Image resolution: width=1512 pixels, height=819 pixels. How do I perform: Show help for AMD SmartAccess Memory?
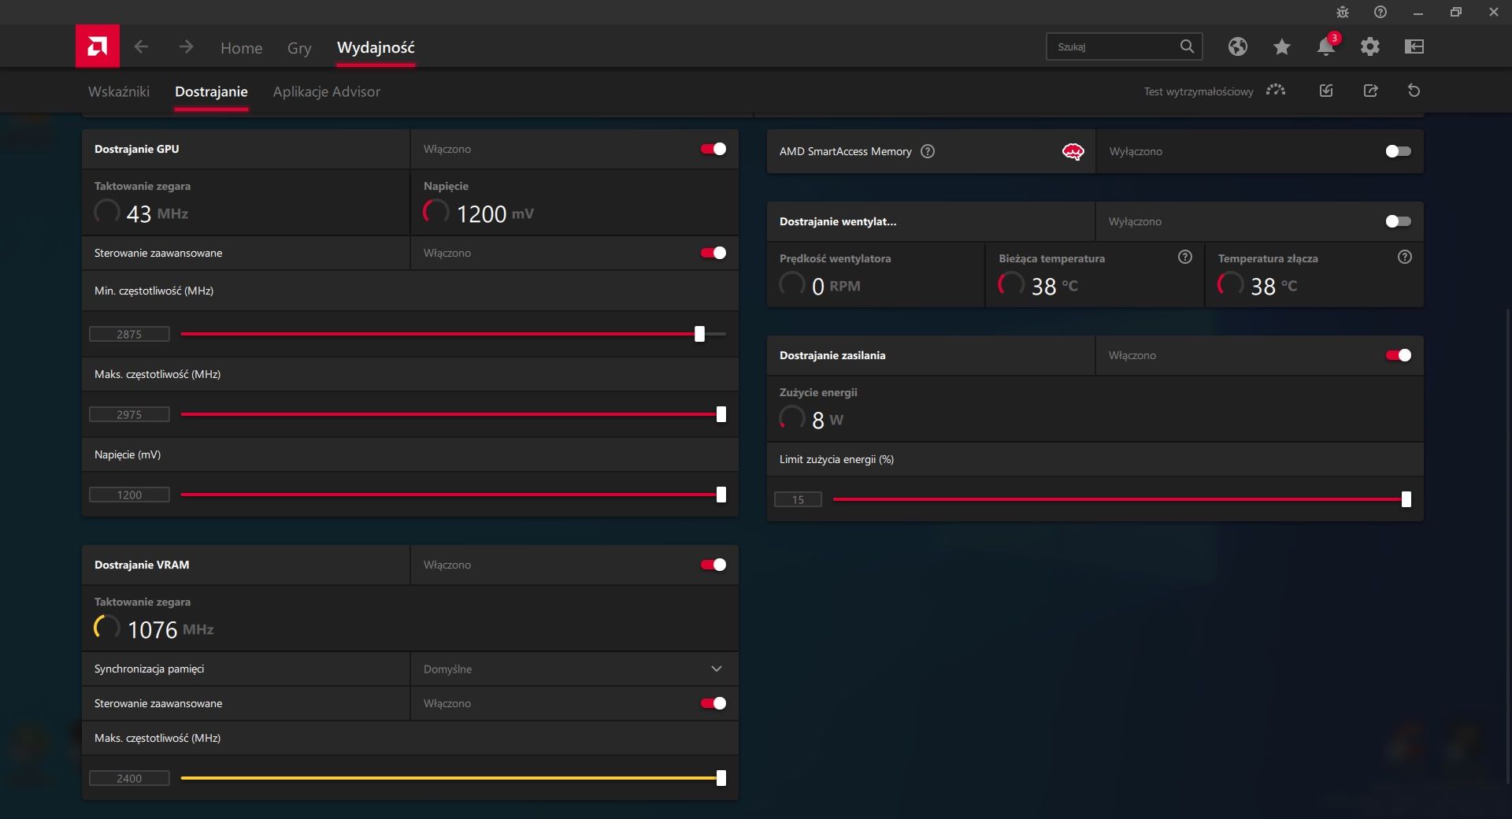(928, 151)
